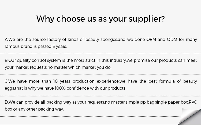Click the dotted divider below paragraph D

coord(91,116)
